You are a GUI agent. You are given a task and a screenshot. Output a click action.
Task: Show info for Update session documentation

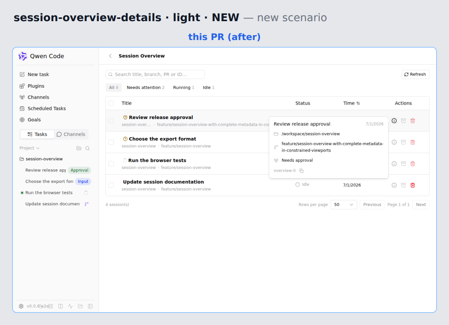pyautogui.click(x=394, y=185)
